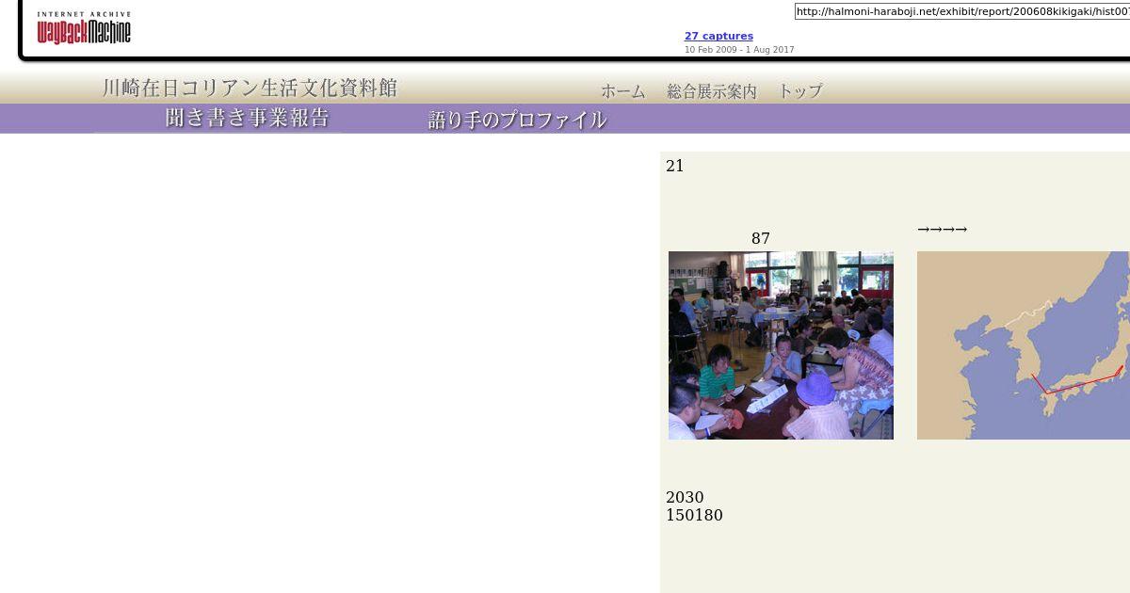Select the 聞き書き事業報告 tab
Viewport: 1130px width, 593px height.
(248, 118)
